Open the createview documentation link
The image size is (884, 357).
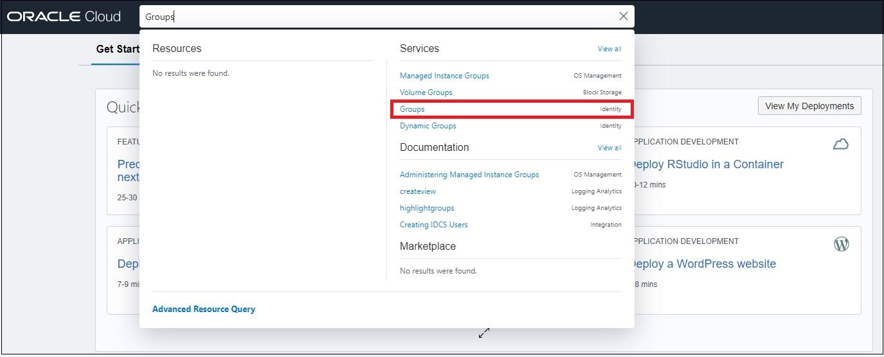(417, 191)
